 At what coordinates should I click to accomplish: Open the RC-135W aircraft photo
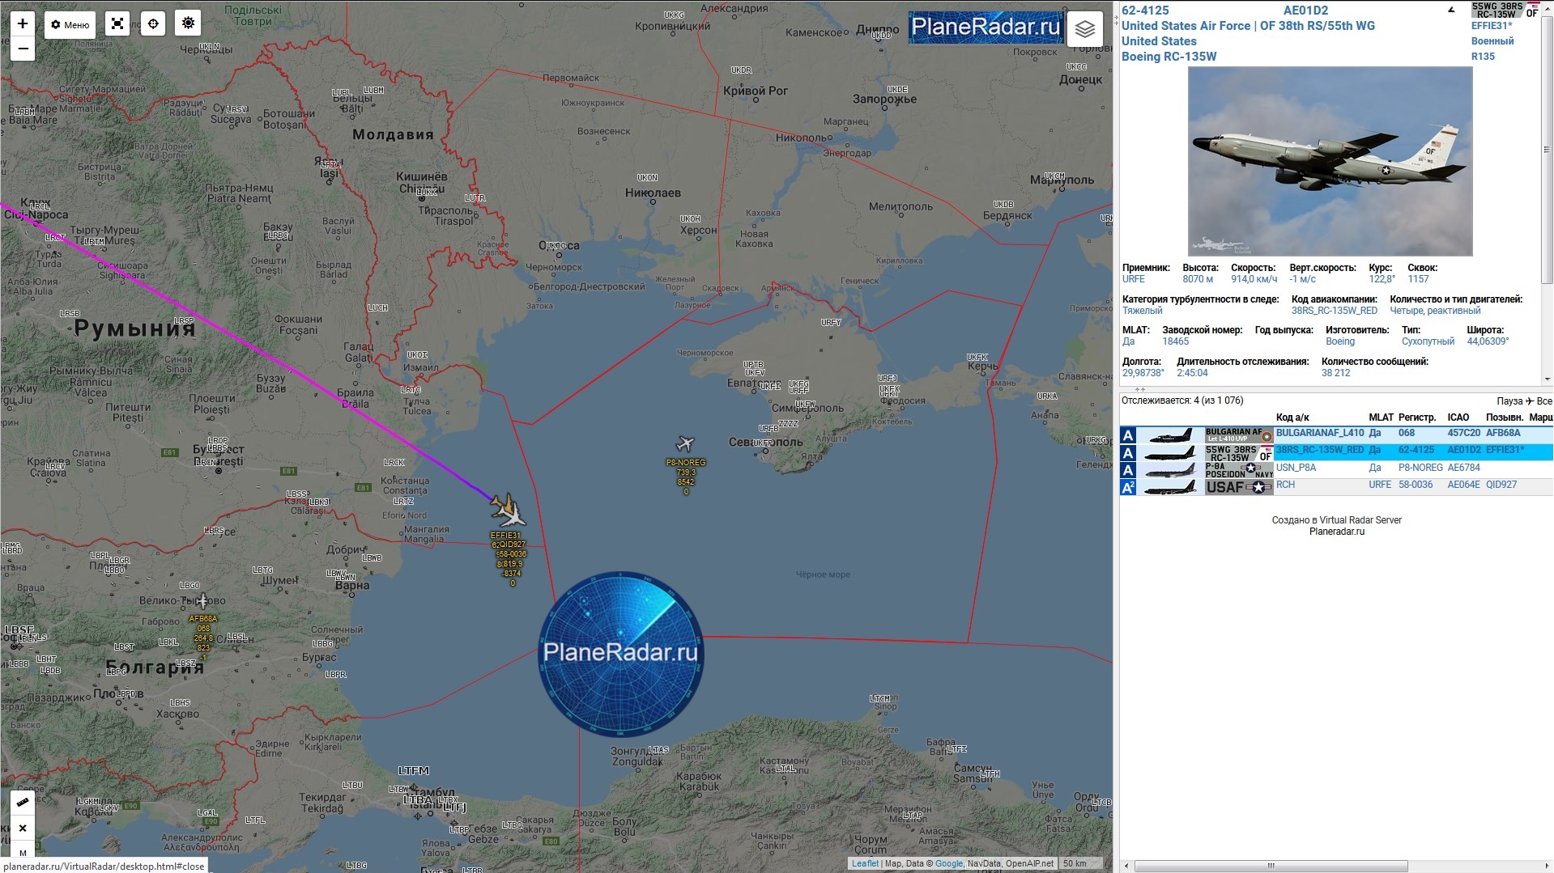1330,161
